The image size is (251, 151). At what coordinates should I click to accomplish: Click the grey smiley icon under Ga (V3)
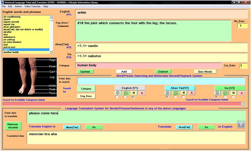click(218, 93)
